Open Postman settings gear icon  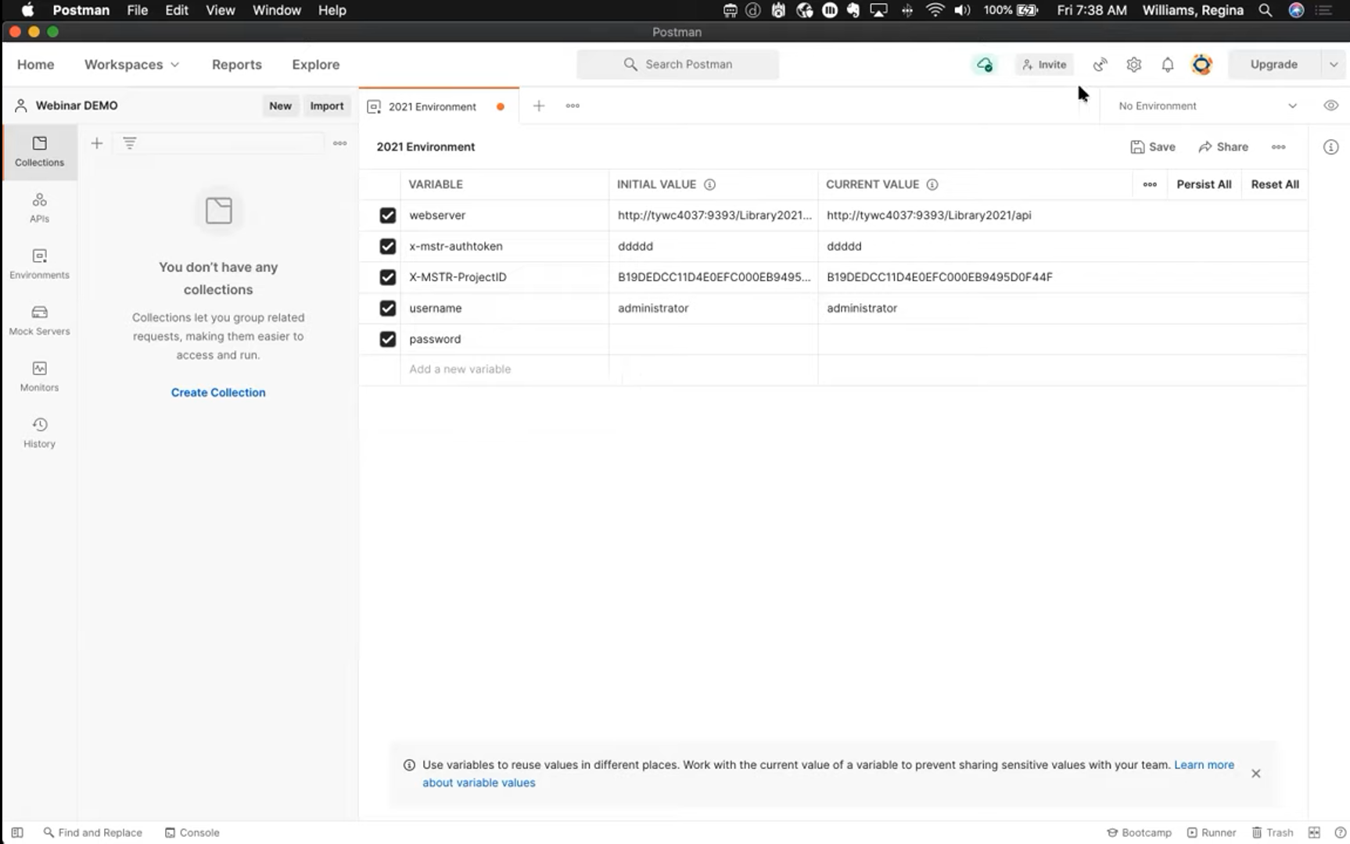click(1133, 65)
